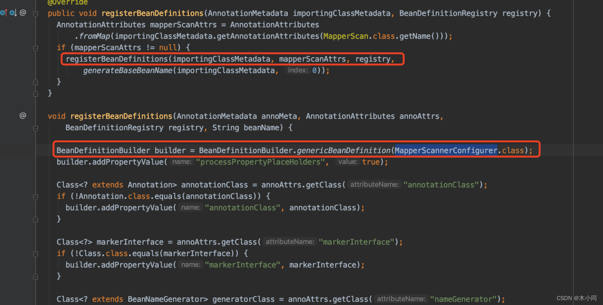Image resolution: width=603 pixels, height=305 pixels.
Task: Click the 'value:' inlay hint before true
Action: pyautogui.click(x=348, y=162)
